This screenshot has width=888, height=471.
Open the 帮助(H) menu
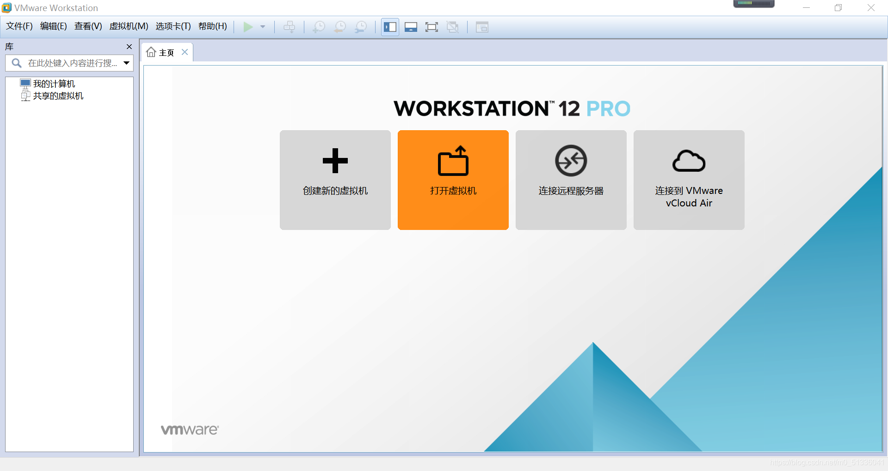pos(213,26)
